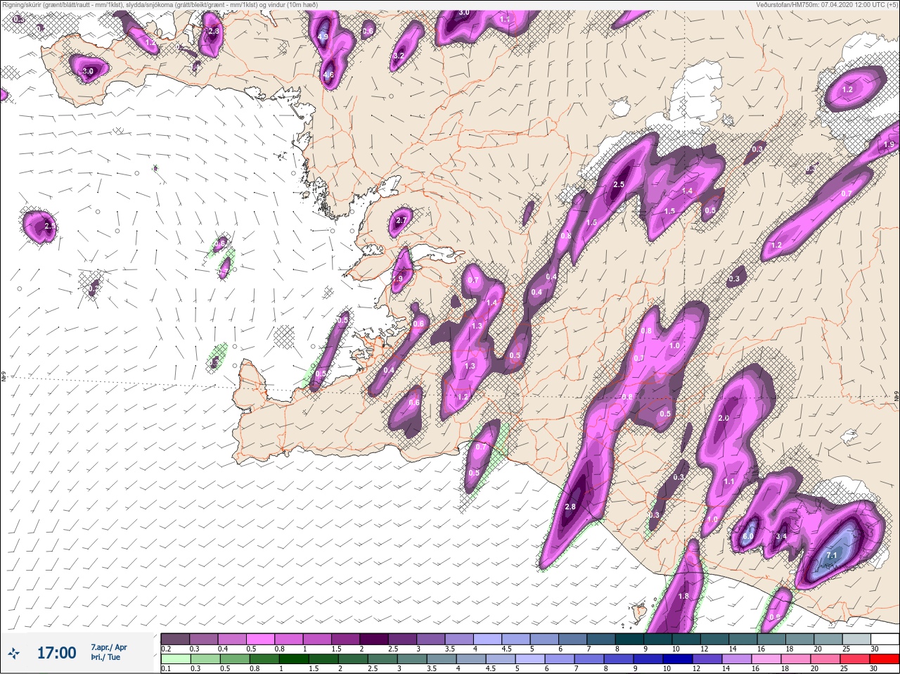Click the 'Þri./ Tue' weekday label
The width and height of the screenshot is (900, 674).
click(105, 657)
